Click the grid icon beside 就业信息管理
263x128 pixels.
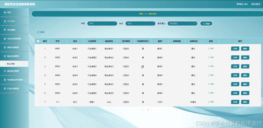(5, 56)
